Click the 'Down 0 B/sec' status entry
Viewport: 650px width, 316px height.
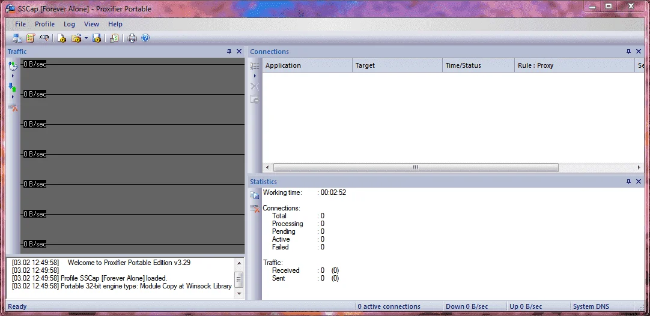[x=467, y=306]
